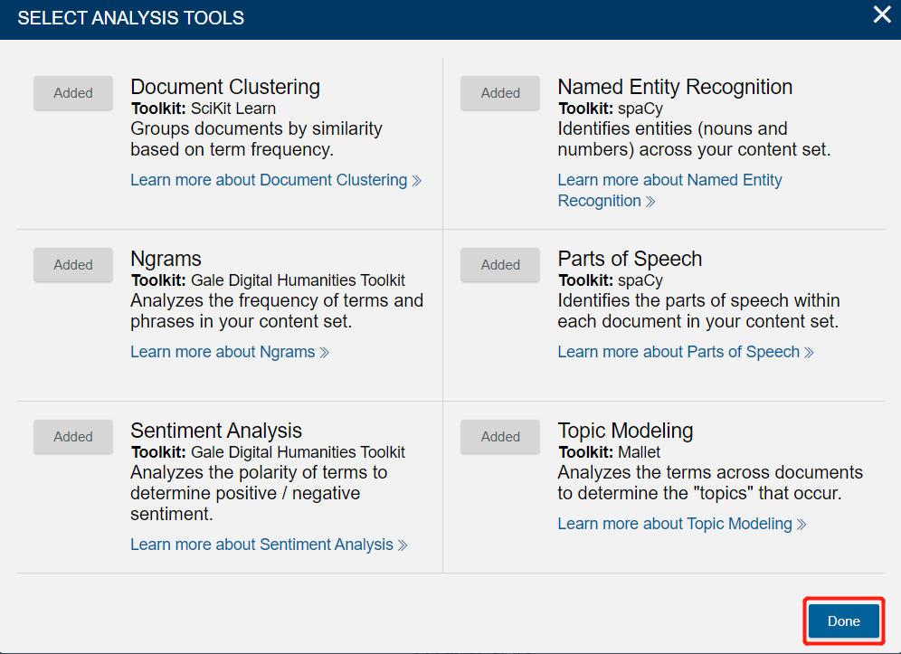Toggle Added button for Sentiment Analysis
This screenshot has width=901, height=654.
[x=73, y=436]
